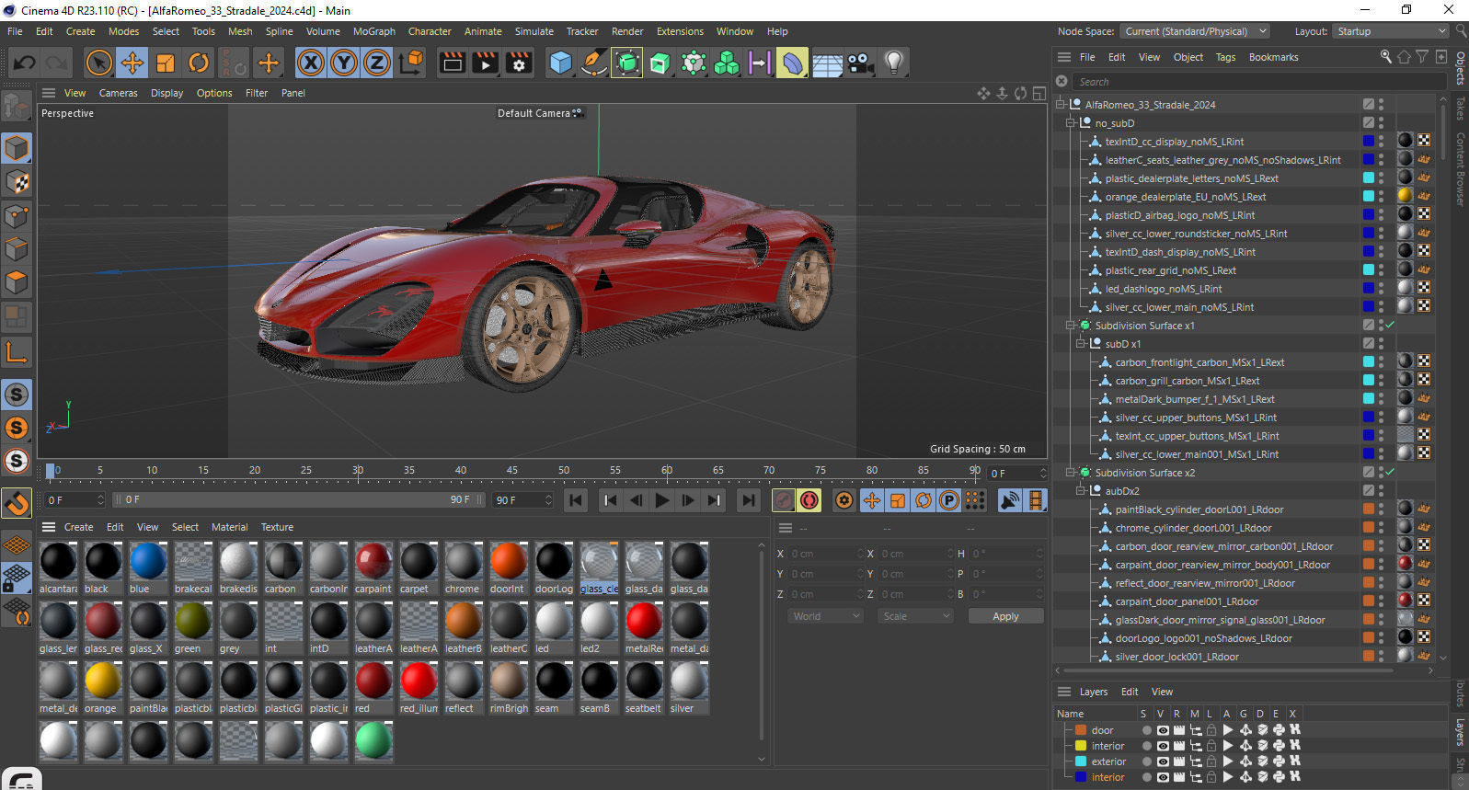Collapse Subdivision Surface x1 tree node

tap(1071, 325)
